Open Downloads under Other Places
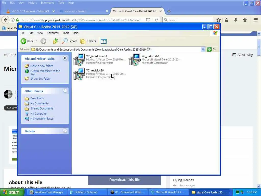The height and width of the screenshot is (196, 261). pos(37,98)
